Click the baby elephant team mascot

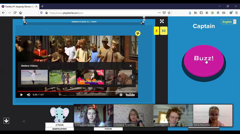pyautogui.click(x=59, y=115)
